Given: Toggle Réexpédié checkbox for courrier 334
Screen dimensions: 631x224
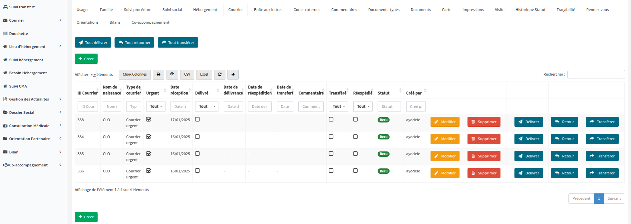Looking at the screenshot, I should tap(355, 136).
